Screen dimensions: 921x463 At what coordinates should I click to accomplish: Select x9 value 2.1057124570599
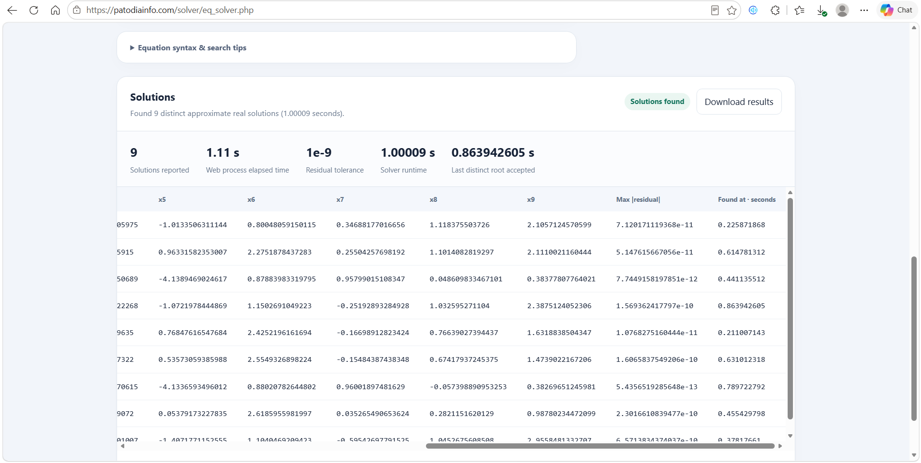tap(559, 225)
